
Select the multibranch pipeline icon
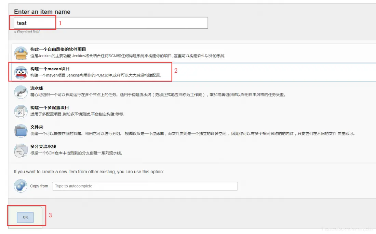coord(21,150)
